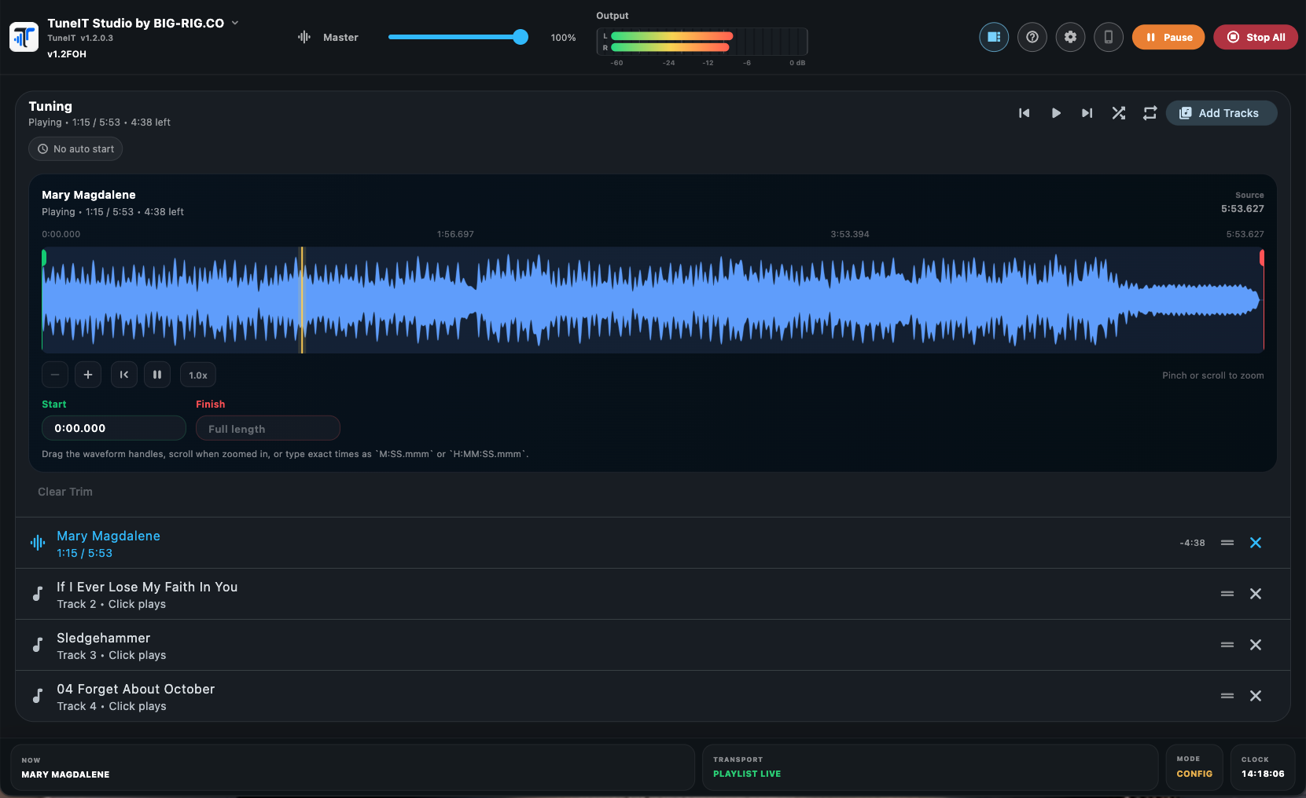Change the 1.0x playback speed button
1306x798 pixels.
click(198, 375)
